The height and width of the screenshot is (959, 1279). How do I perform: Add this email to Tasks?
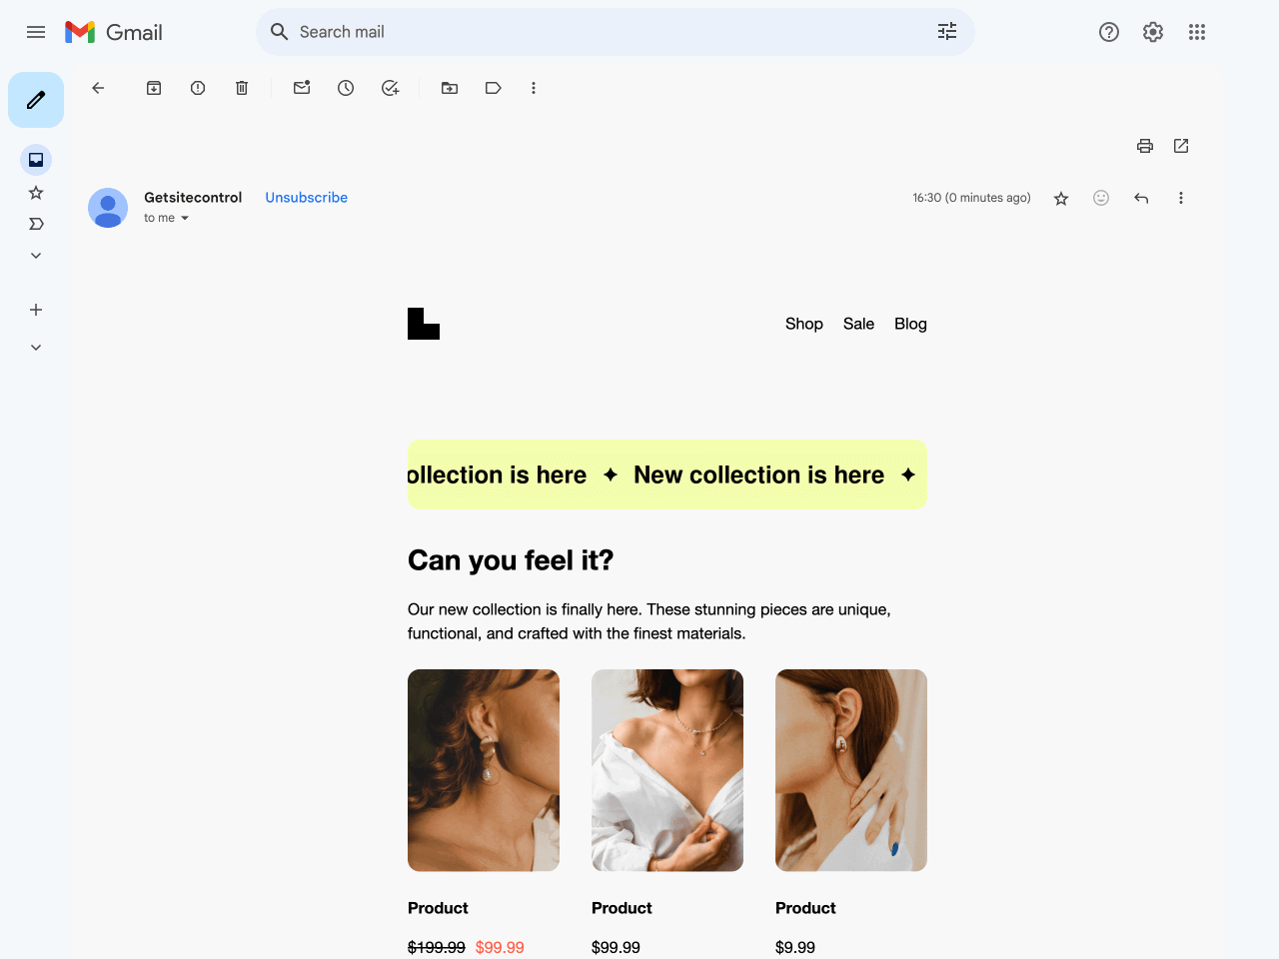tap(390, 88)
